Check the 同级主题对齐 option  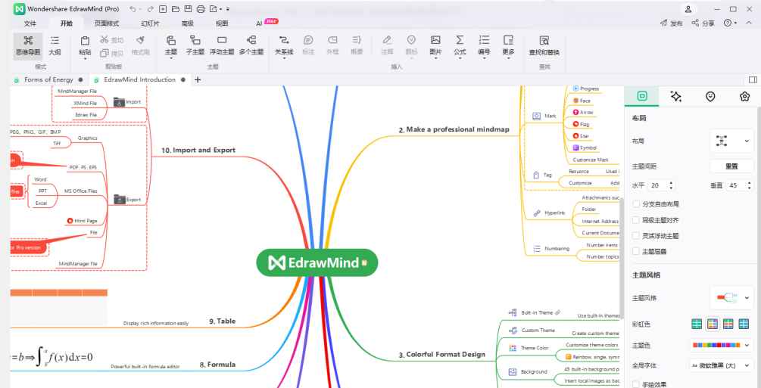click(x=636, y=220)
